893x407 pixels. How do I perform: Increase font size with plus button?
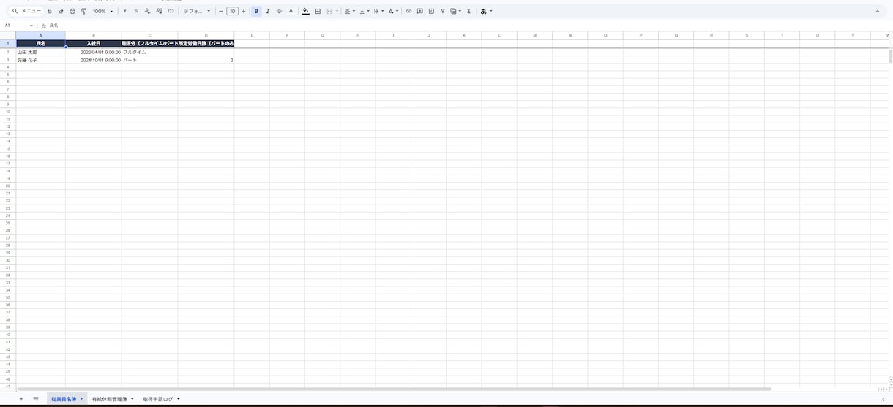tap(244, 11)
